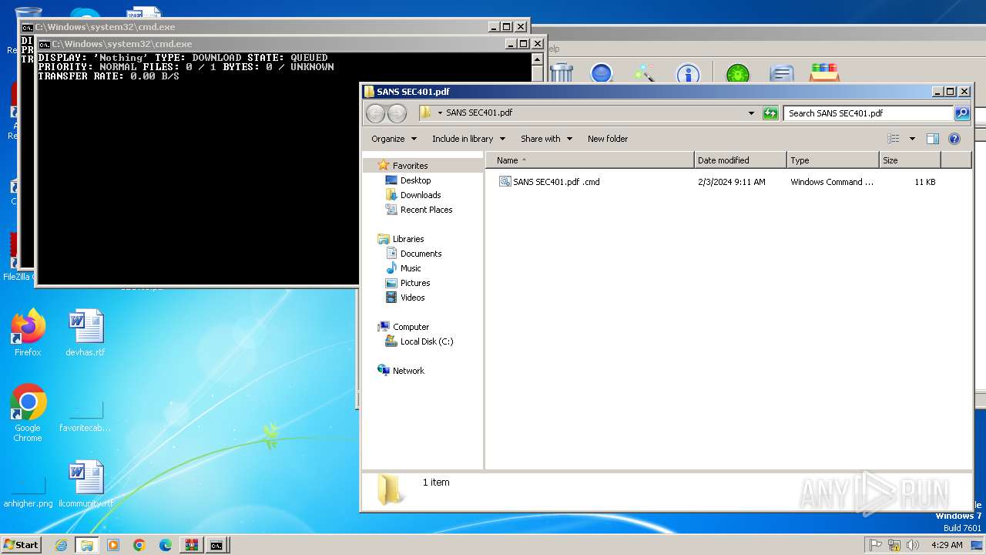
Task: Launch Windows Media Player from the taskbar
Action: [x=113, y=545]
